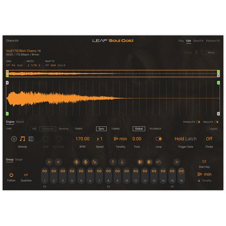Click the transpose down arrow icon
Screen dimensions: 226x226
(x=122, y=162)
